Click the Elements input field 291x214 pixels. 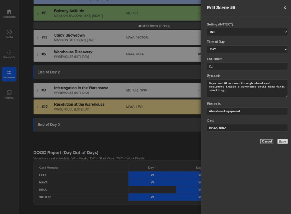coord(247,111)
